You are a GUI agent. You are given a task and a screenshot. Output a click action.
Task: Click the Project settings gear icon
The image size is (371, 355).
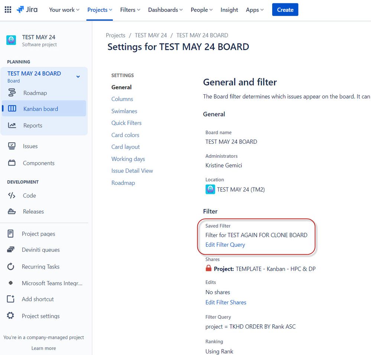pyautogui.click(x=10, y=316)
